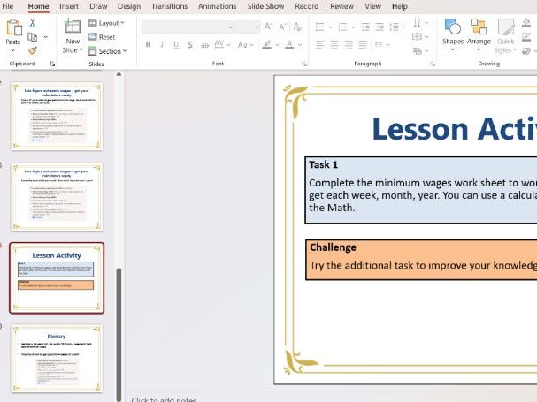
Task: Align text left
Action: click(x=319, y=44)
